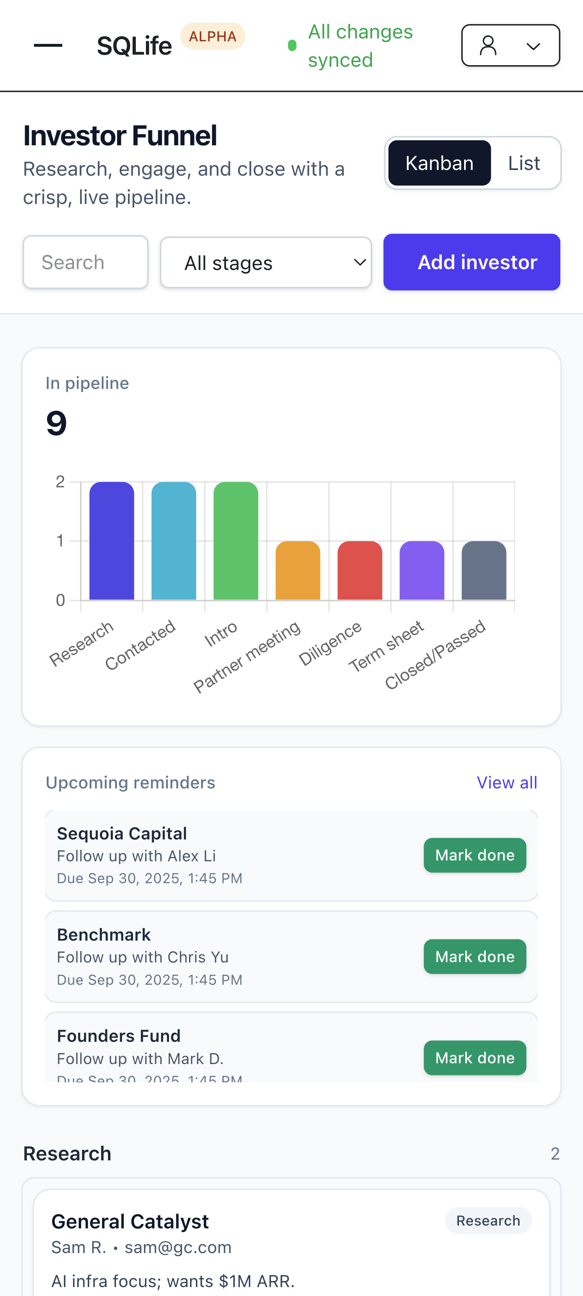
Task: Switch to List view
Action: (524, 163)
